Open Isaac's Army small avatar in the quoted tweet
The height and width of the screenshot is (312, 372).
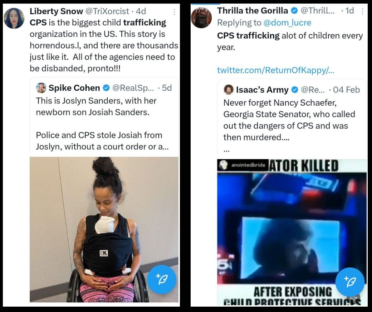[x=229, y=90]
